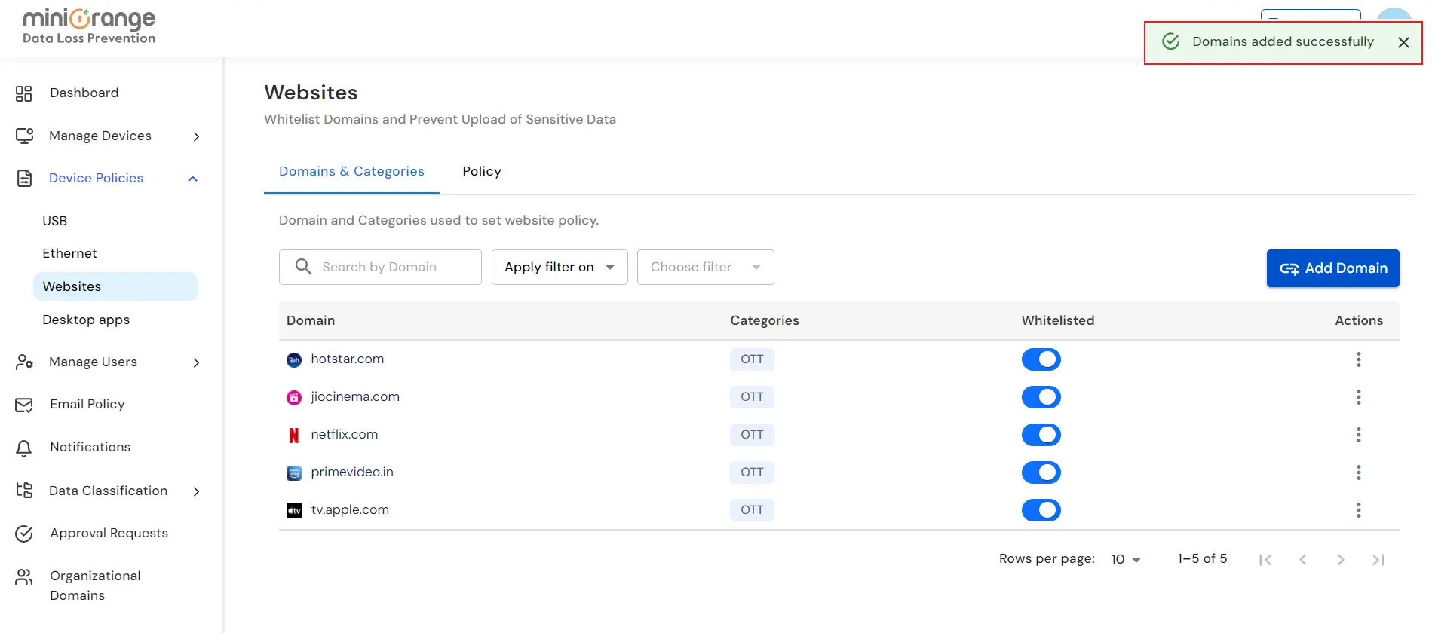Go to first page of table
Screen dimensions: 1432x633
tap(1265, 559)
